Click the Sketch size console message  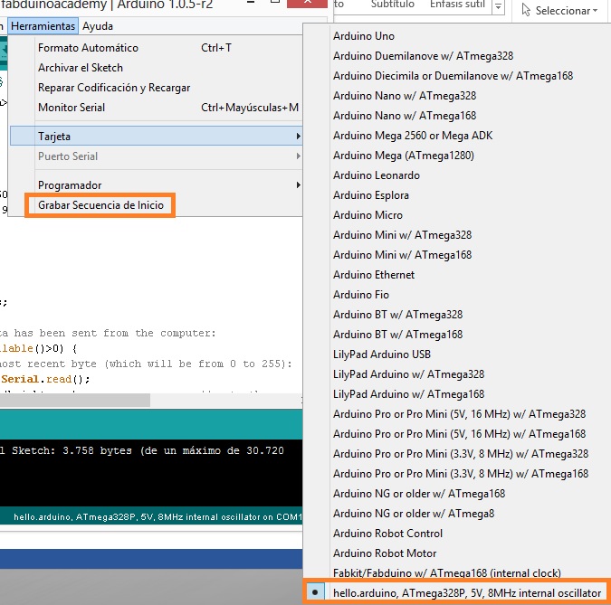(x=142, y=451)
